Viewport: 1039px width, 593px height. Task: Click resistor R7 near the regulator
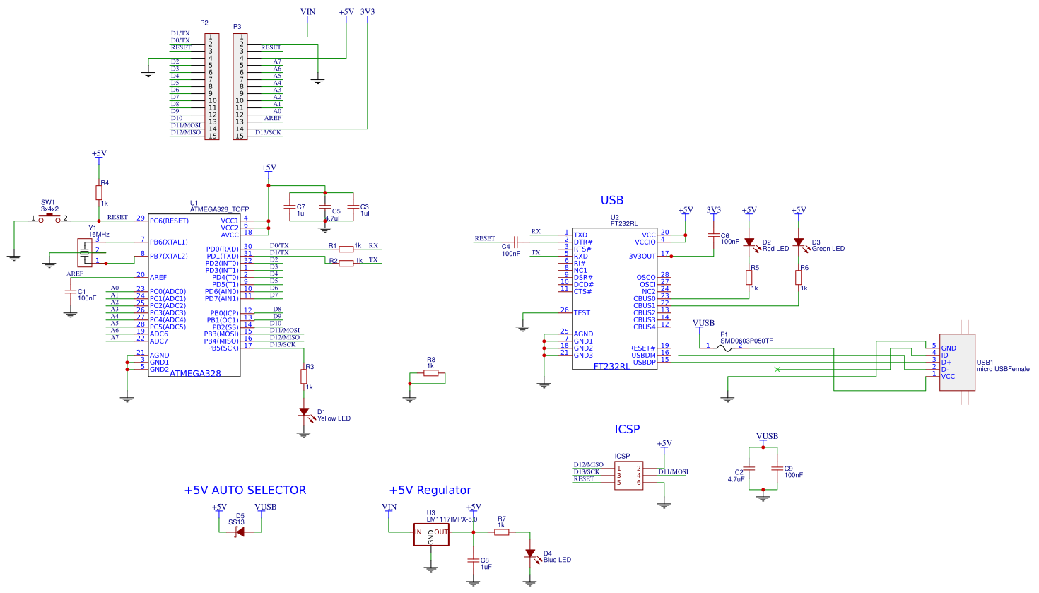pyautogui.click(x=501, y=532)
